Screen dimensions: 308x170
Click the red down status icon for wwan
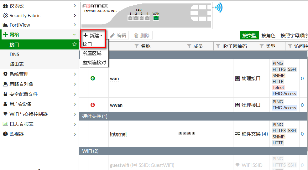tap(93, 105)
